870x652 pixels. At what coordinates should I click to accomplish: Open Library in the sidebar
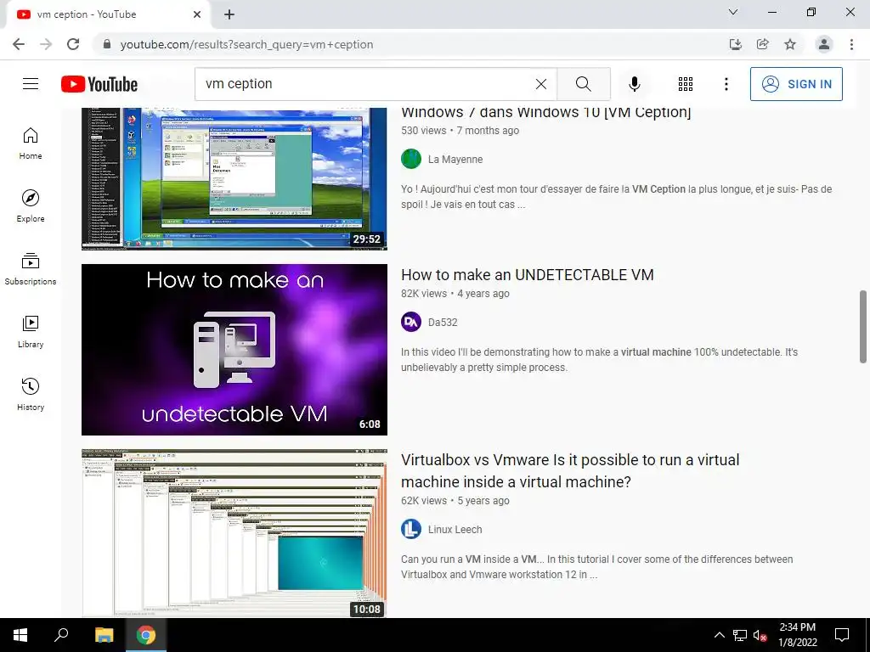31,332
